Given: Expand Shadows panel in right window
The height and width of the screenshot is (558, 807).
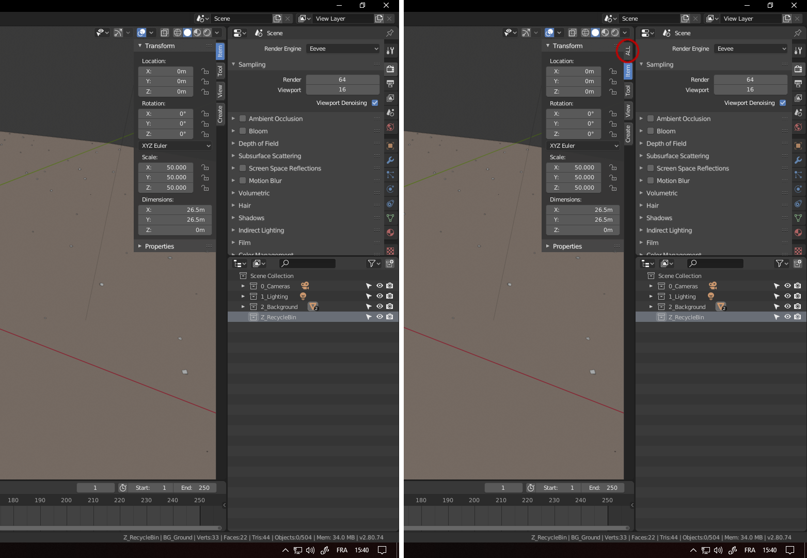Looking at the screenshot, I should click(641, 218).
